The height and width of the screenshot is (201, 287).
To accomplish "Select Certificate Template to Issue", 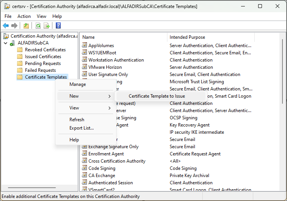I will pyautogui.click(x=161, y=96).
